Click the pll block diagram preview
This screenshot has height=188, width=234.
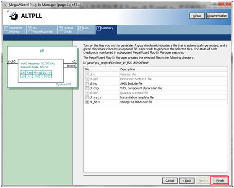tap(42, 67)
